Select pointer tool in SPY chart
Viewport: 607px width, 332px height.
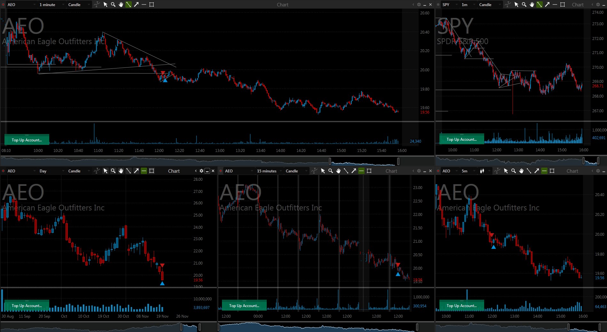pyautogui.click(x=516, y=4)
